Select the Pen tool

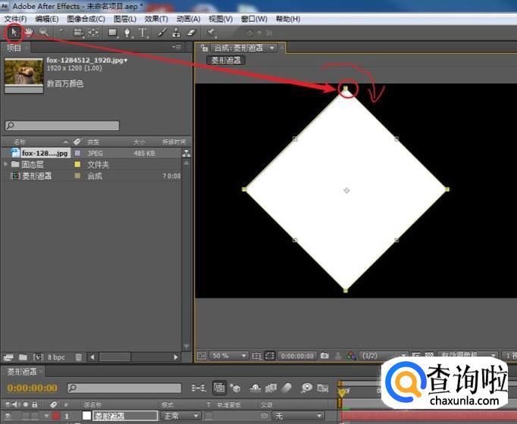127,33
